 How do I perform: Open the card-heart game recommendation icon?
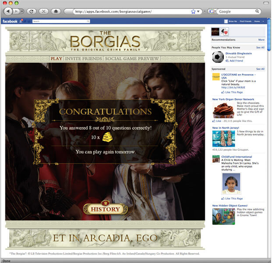[224, 32]
